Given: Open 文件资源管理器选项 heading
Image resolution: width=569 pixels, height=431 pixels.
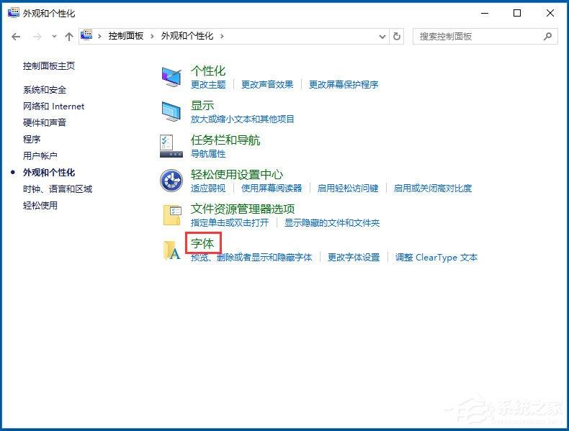Looking at the screenshot, I should pyautogui.click(x=243, y=209).
